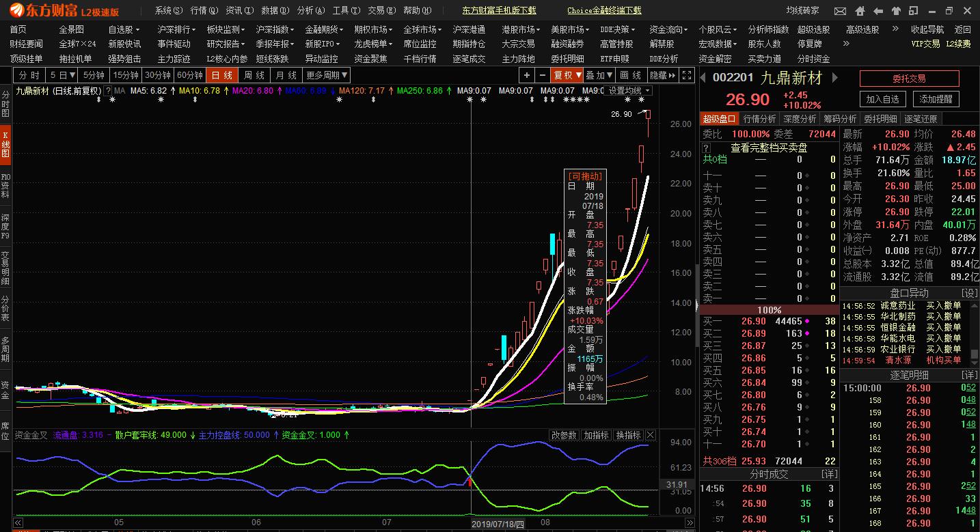
Task: Open the 系统(S) menu
Action: click(169, 10)
